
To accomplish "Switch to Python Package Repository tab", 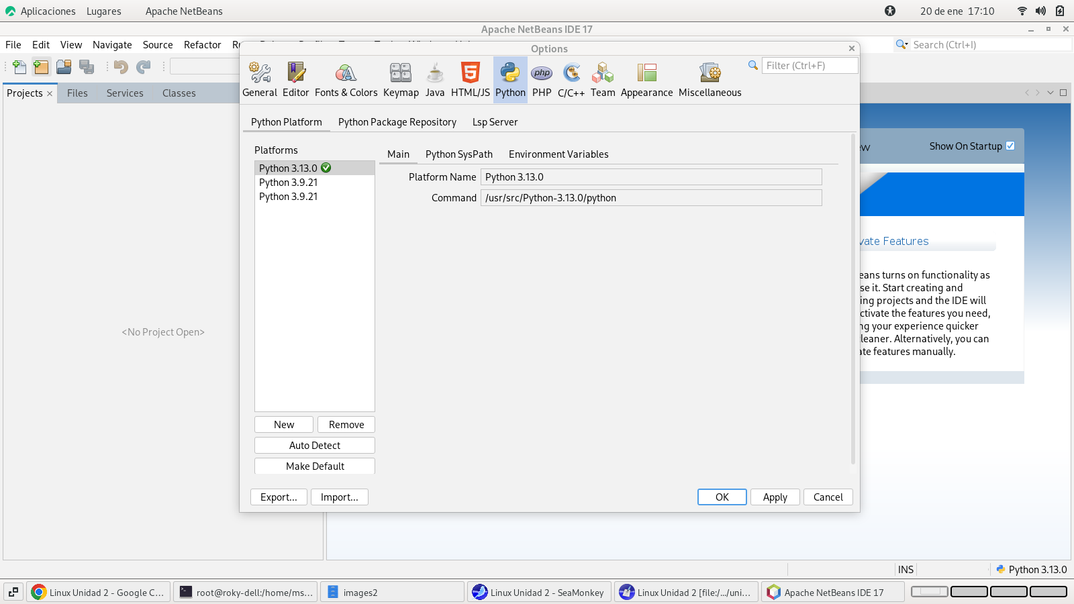I will click(397, 122).
